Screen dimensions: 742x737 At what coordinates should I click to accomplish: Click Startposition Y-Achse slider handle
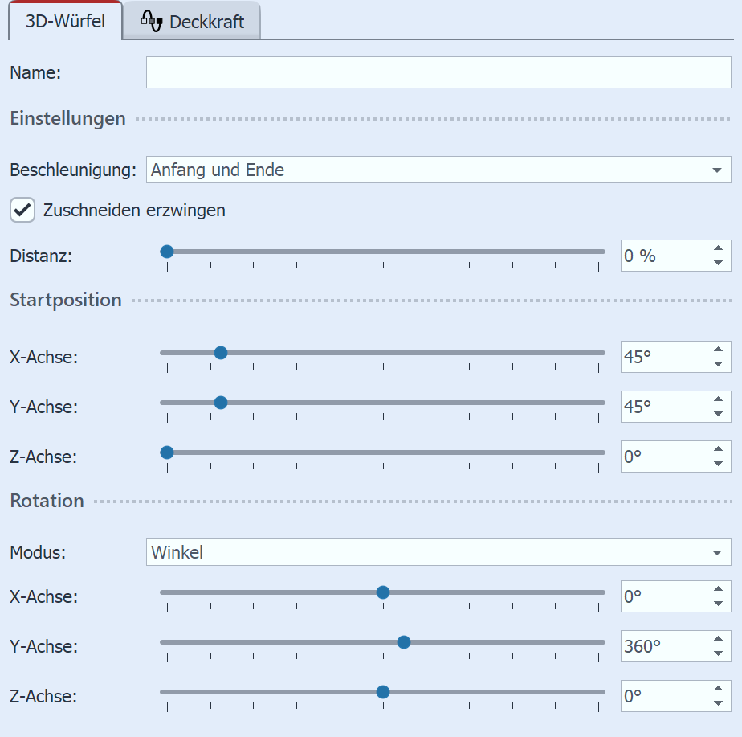[221, 402]
